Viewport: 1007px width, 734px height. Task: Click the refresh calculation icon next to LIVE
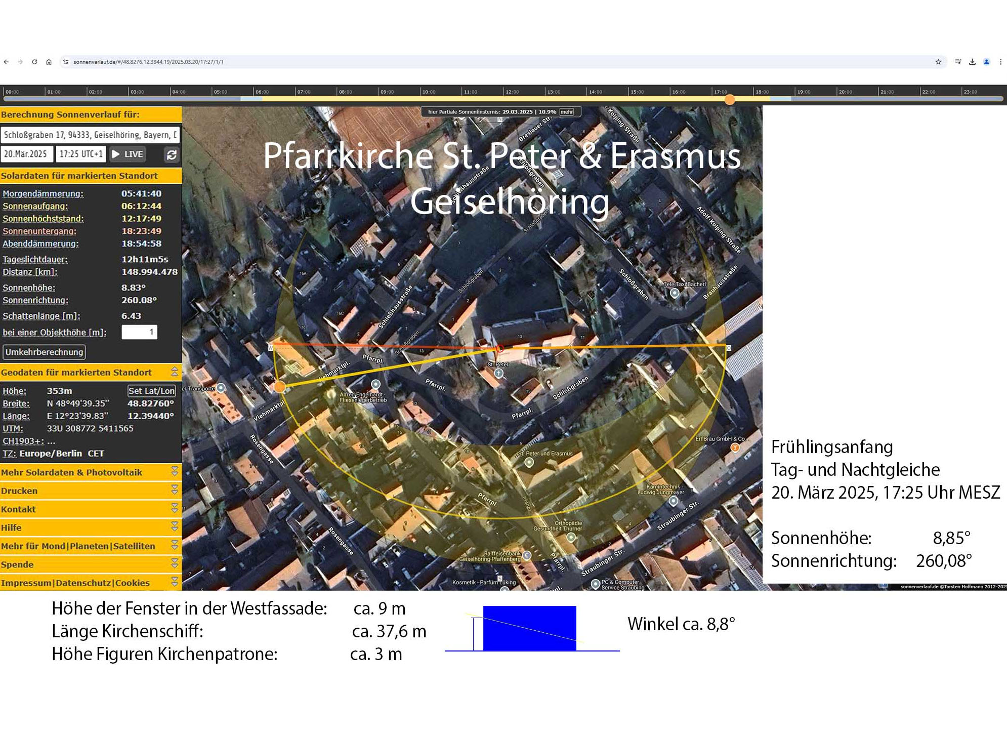[x=172, y=155]
